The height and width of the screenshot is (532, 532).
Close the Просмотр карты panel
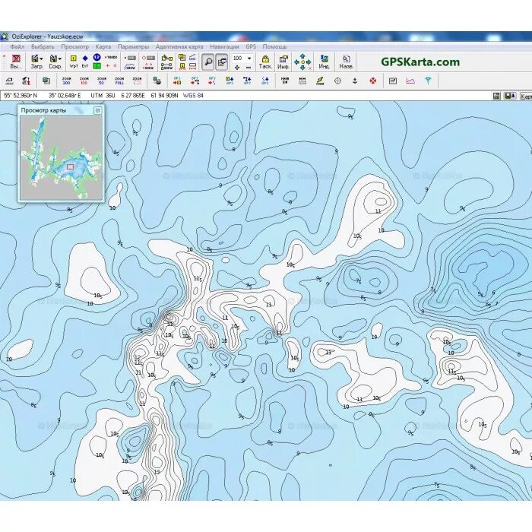pyautogui.click(x=98, y=110)
